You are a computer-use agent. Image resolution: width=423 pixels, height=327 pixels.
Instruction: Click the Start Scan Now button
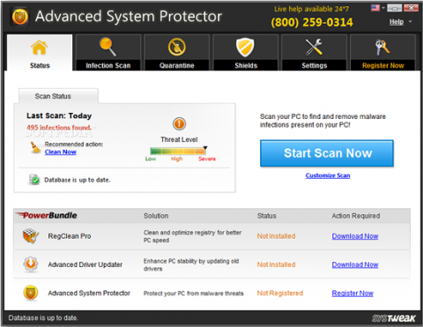tap(327, 153)
